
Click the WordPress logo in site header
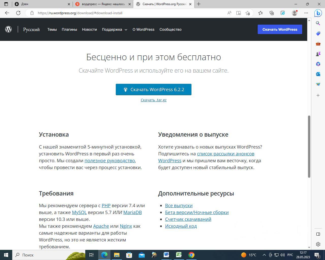pos(8,29)
